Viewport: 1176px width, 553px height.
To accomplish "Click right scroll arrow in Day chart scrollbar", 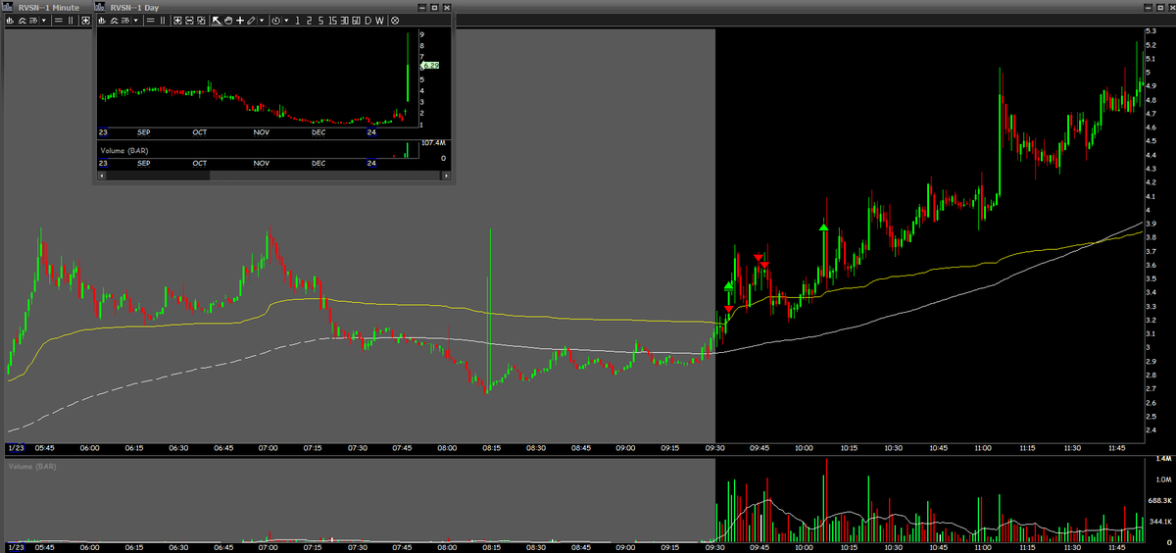I will (447, 176).
